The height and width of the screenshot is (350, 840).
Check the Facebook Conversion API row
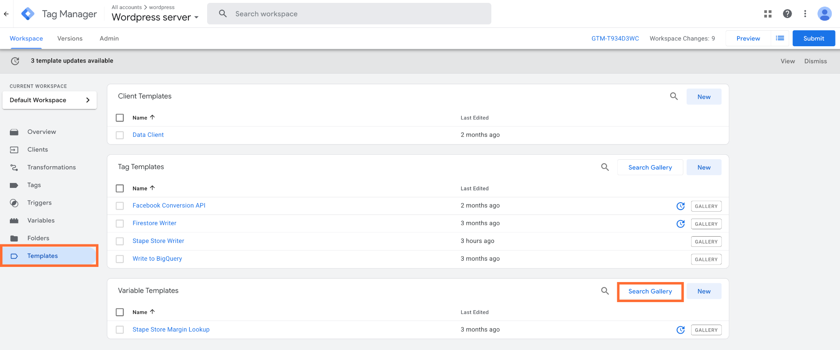120,206
